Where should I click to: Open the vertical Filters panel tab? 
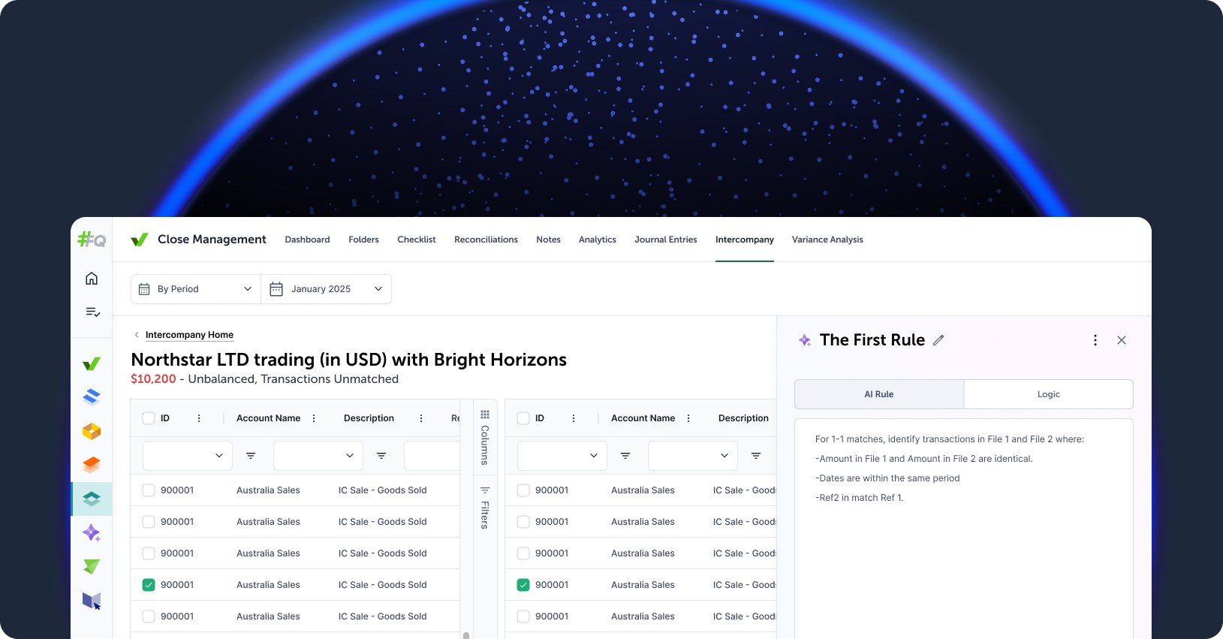tap(485, 508)
